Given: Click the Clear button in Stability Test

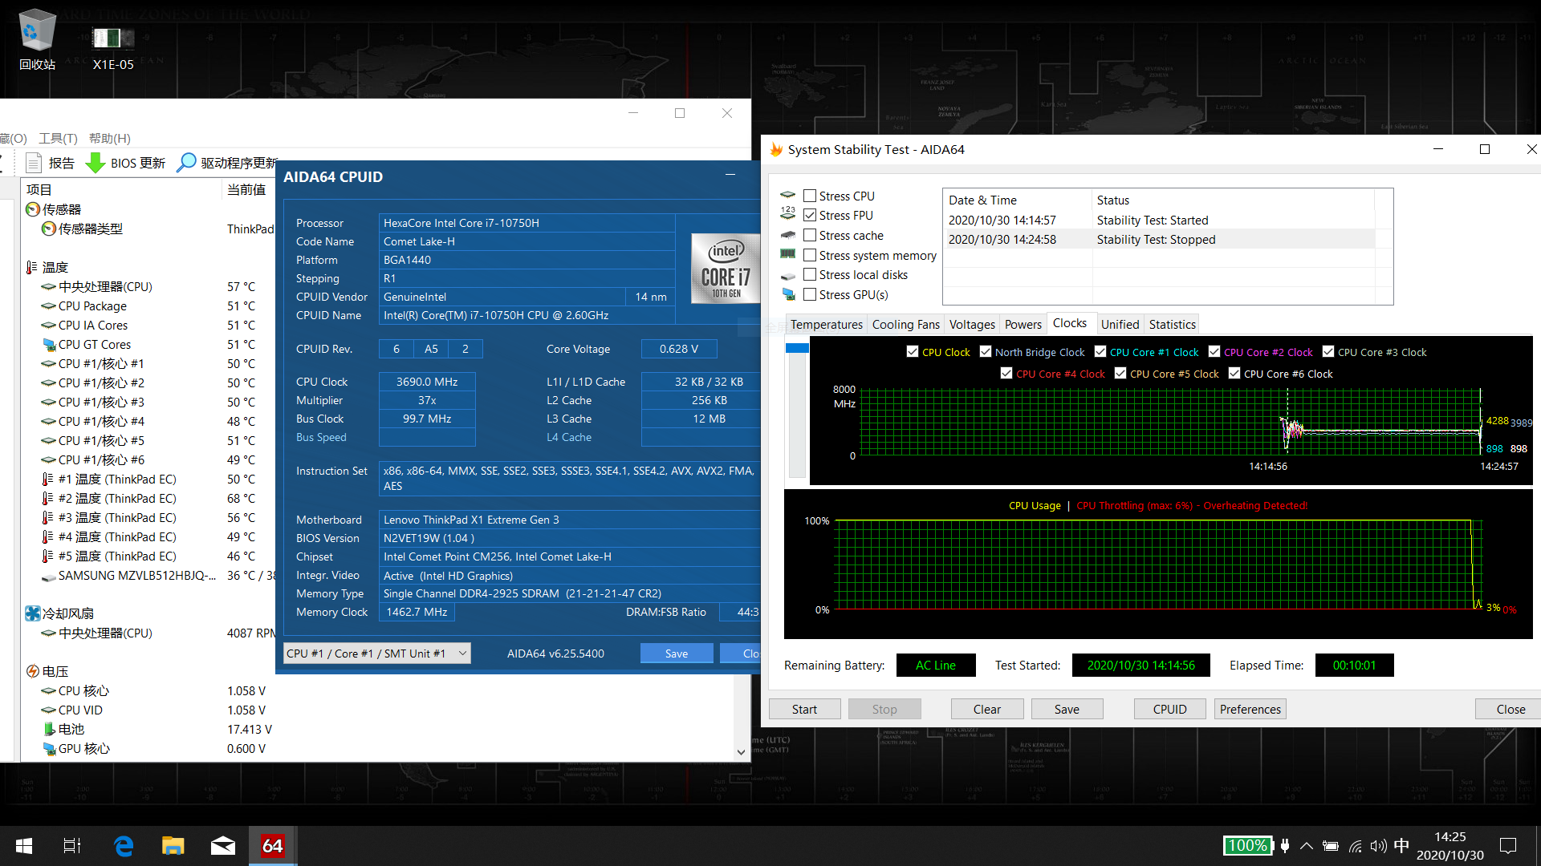Looking at the screenshot, I should tap(986, 709).
